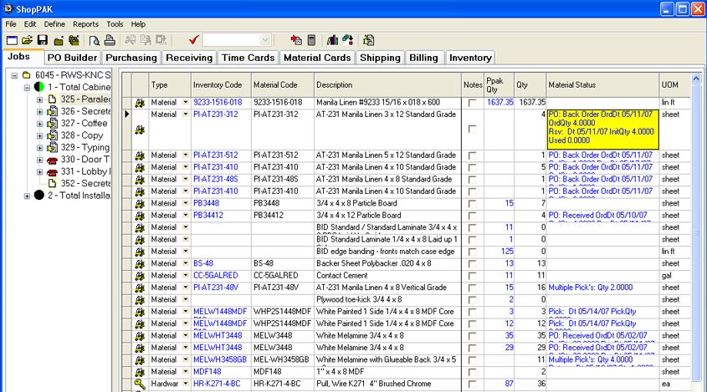Open the empty combo box in the toolbar
The height and width of the screenshot is (392, 707).
[265, 40]
